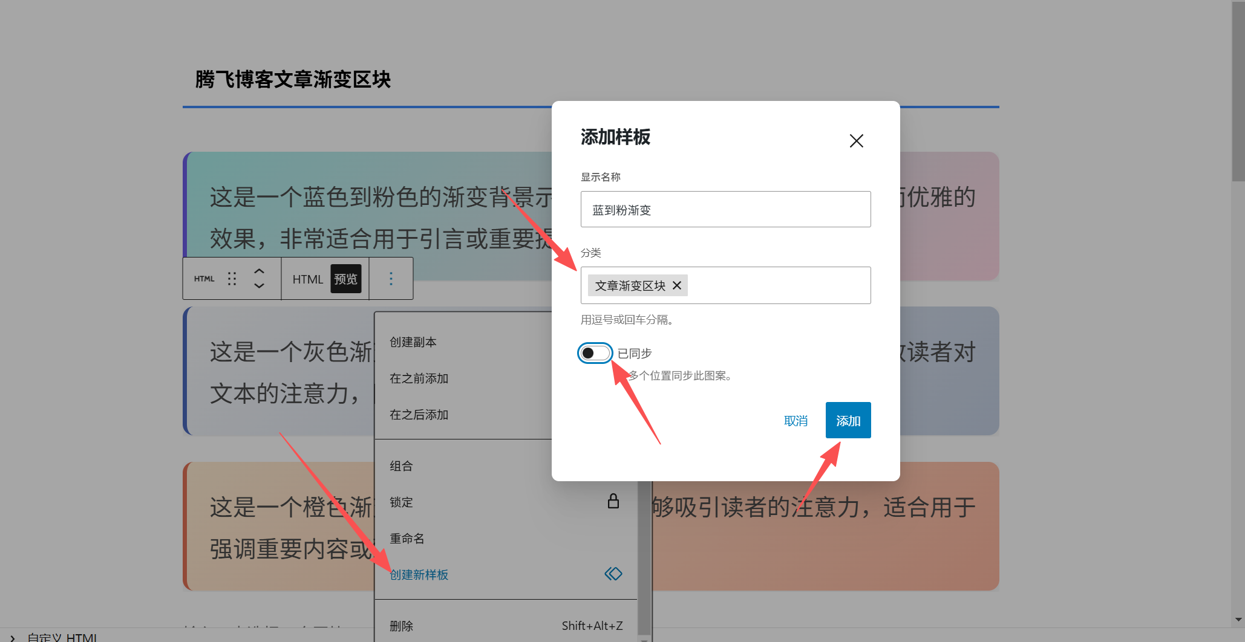Select the Custom HTML block type icon
Screen dimensions: 1245x642
[203, 279]
